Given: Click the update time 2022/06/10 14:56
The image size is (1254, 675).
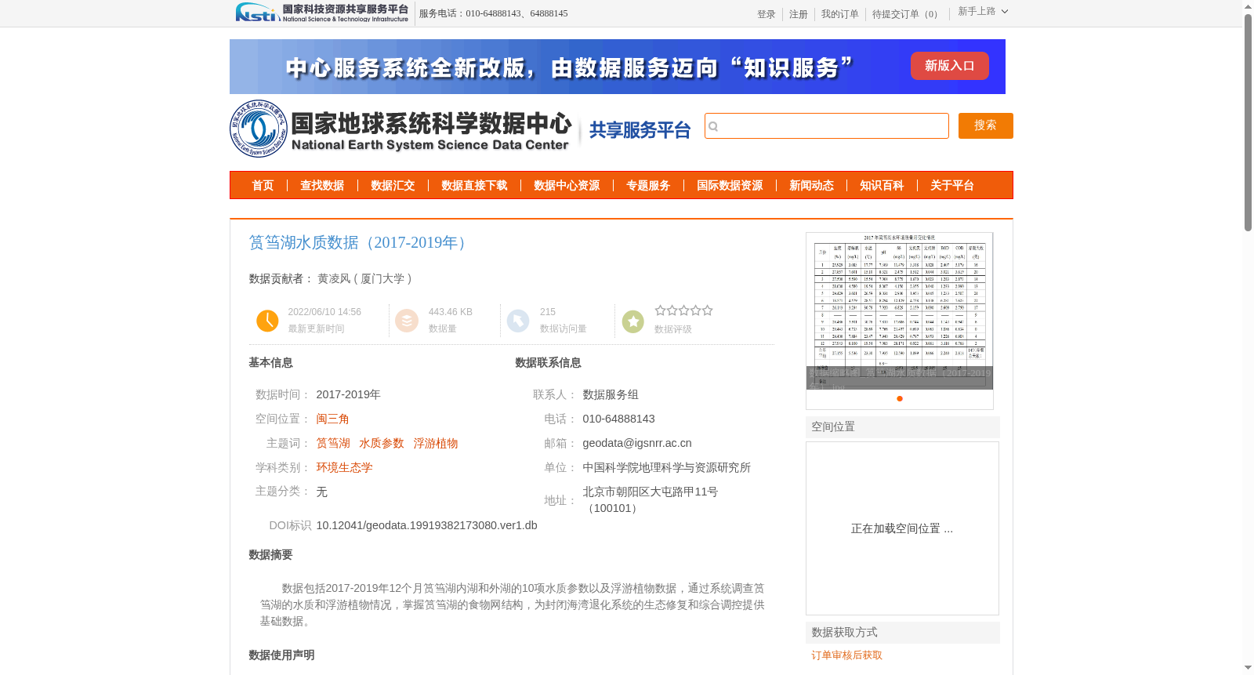Looking at the screenshot, I should [x=324, y=312].
